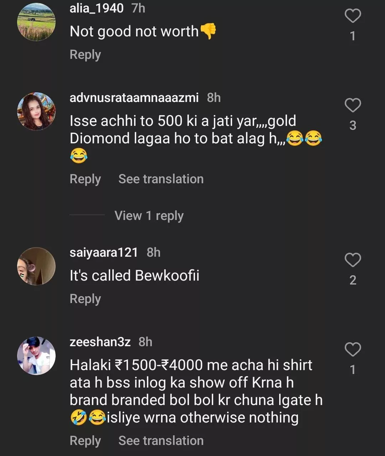
Task: Open username zeeshan3z
Action: coord(100,342)
